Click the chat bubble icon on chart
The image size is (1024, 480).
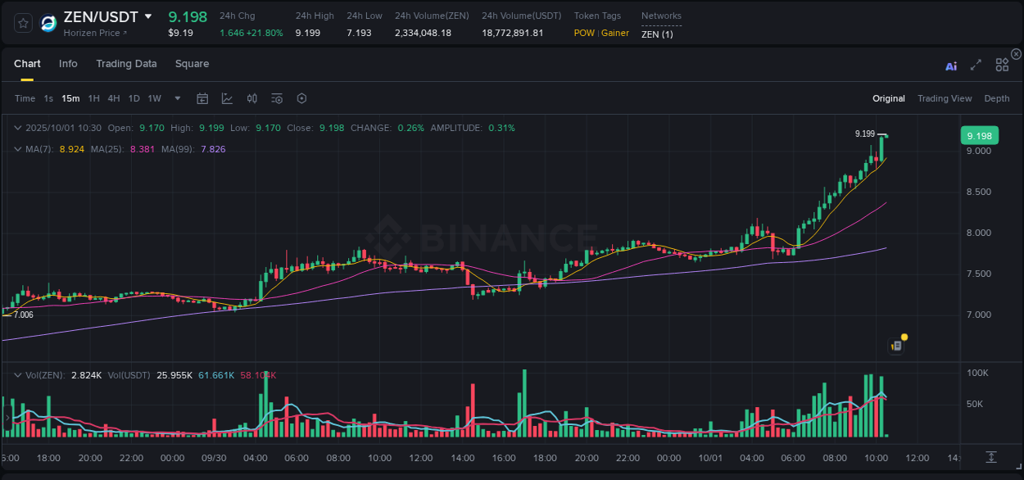pos(896,345)
